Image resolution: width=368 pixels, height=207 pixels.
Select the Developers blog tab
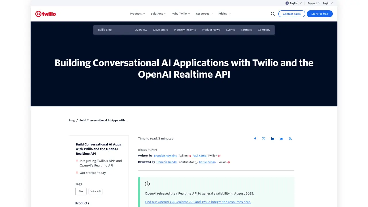(160, 30)
